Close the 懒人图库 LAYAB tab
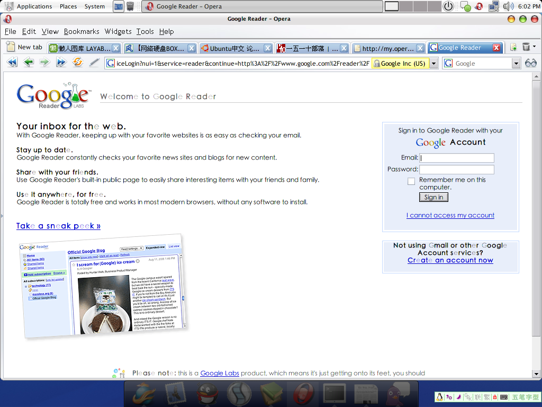 point(116,48)
